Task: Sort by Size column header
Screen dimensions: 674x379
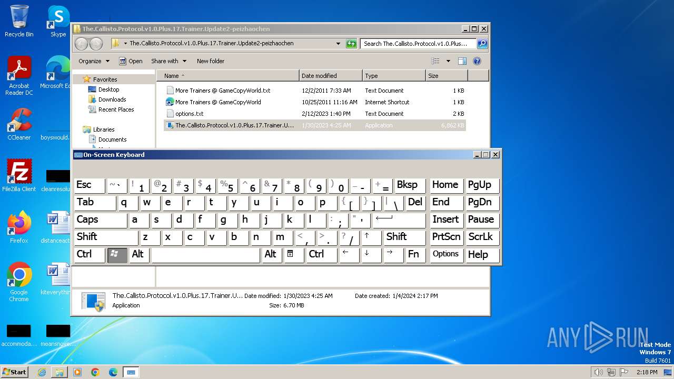Action: (447, 76)
